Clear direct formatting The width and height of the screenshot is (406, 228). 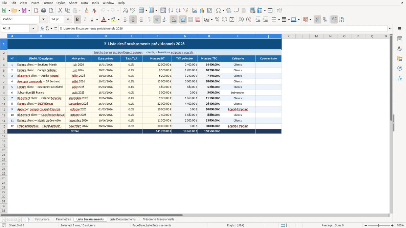[94, 10]
